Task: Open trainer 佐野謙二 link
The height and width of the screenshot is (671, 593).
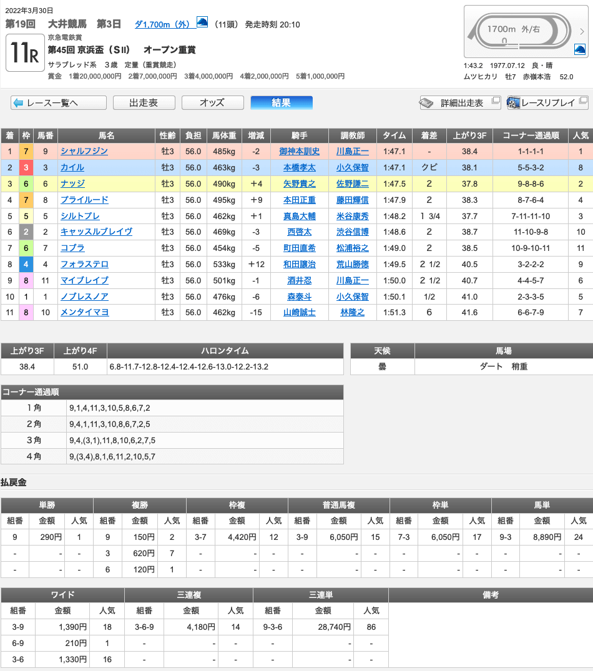Action: (x=352, y=184)
